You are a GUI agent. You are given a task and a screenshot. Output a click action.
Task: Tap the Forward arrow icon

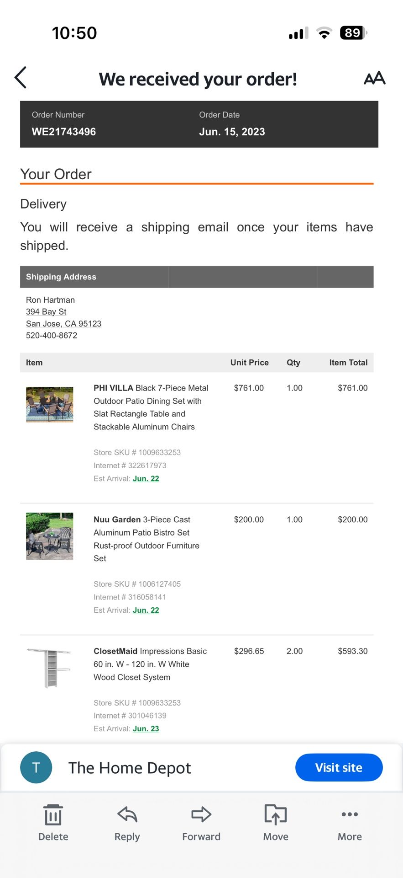201,815
